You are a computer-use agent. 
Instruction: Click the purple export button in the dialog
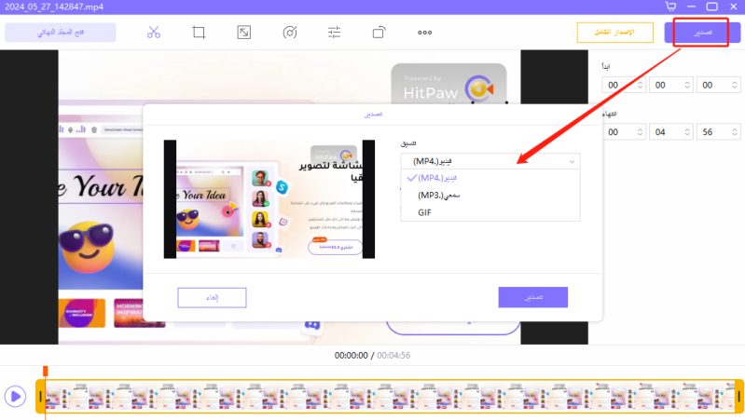click(532, 297)
